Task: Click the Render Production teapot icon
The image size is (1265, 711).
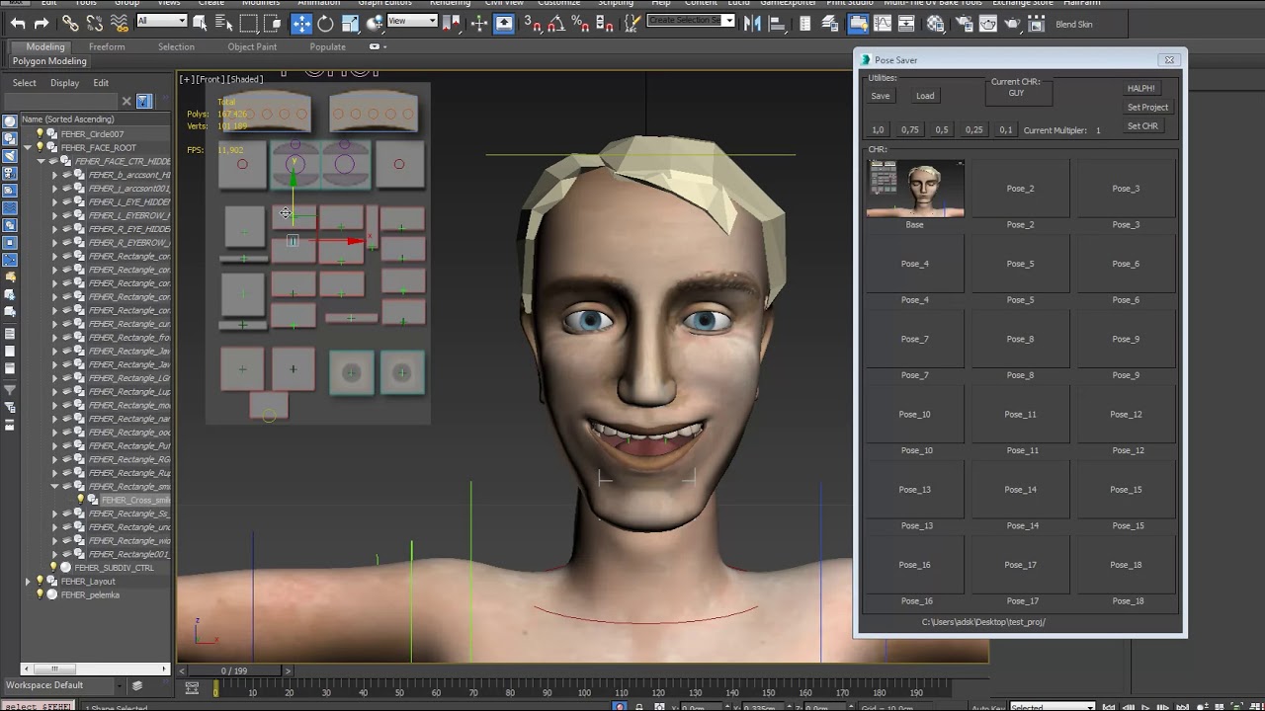Action: click(1011, 24)
